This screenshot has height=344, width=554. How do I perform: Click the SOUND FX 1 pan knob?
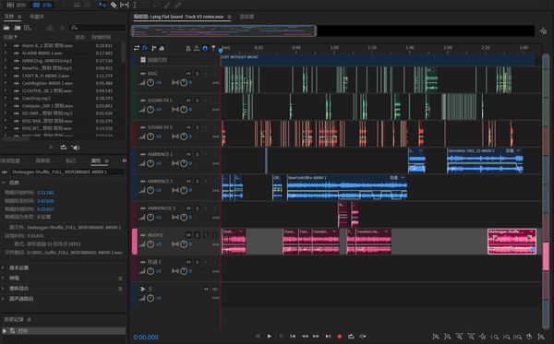pyautogui.click(x=184, y=110)
